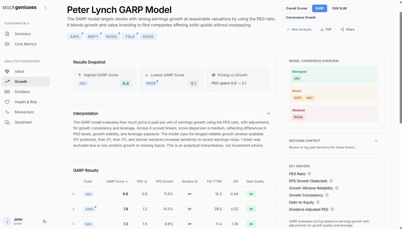Click the scrollbar down arrow
Viewport: 402px width, 229px height.
[401, 228]
